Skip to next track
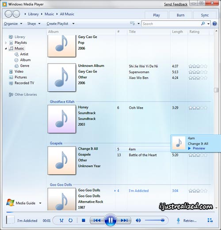 (x=124, y=220)
